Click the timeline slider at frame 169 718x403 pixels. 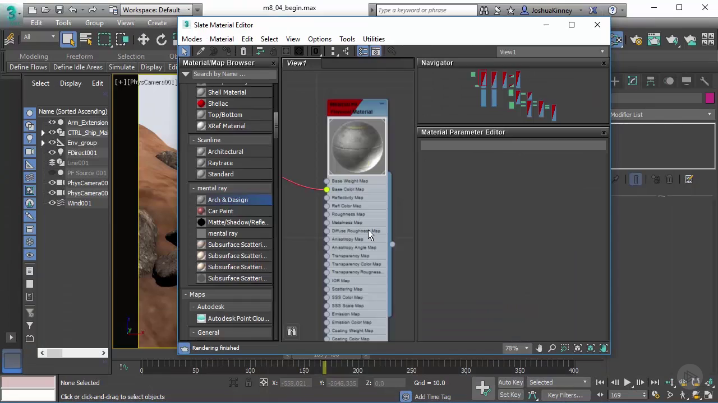(x=324, y=367)
